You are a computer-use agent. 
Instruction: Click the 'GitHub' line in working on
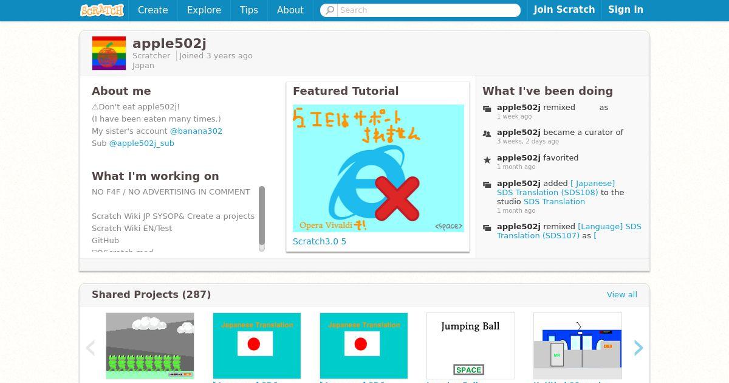tap(105, 241)
